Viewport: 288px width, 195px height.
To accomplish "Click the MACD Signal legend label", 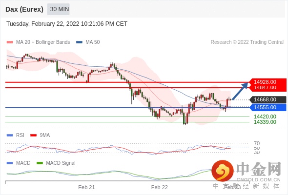I will [61, 163].
